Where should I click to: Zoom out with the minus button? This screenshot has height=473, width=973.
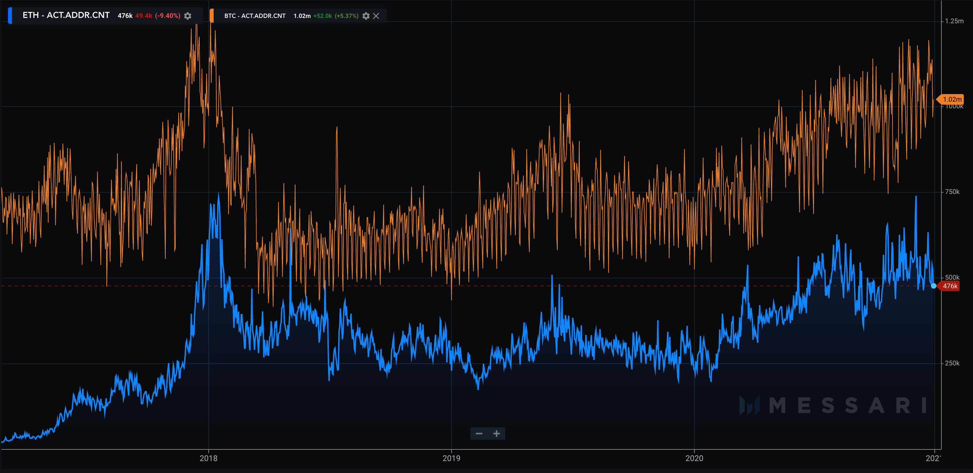[479, 433]
